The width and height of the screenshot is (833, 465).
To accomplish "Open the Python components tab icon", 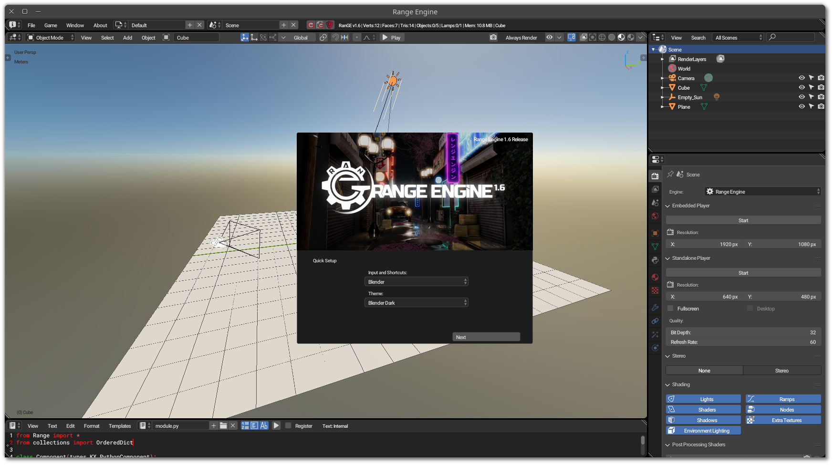I will [655, 260].
